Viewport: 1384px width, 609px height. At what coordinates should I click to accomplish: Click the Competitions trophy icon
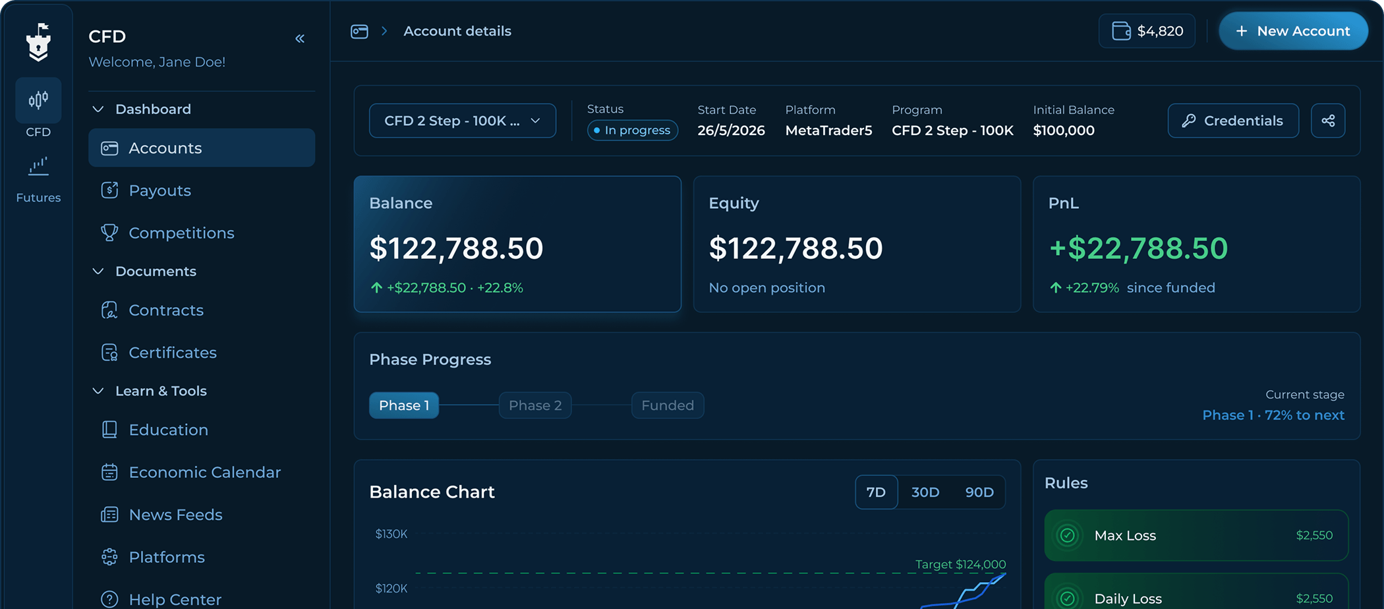click(109, 233)
